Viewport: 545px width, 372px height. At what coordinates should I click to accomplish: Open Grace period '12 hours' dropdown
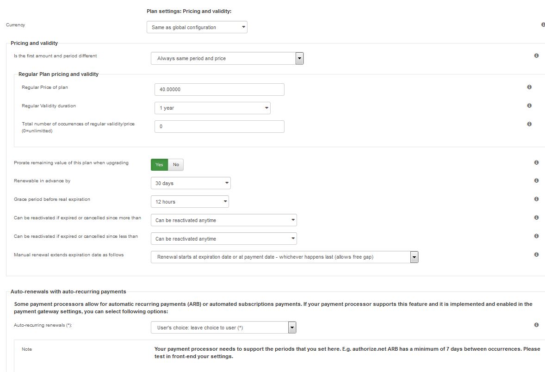coord(190,202)
